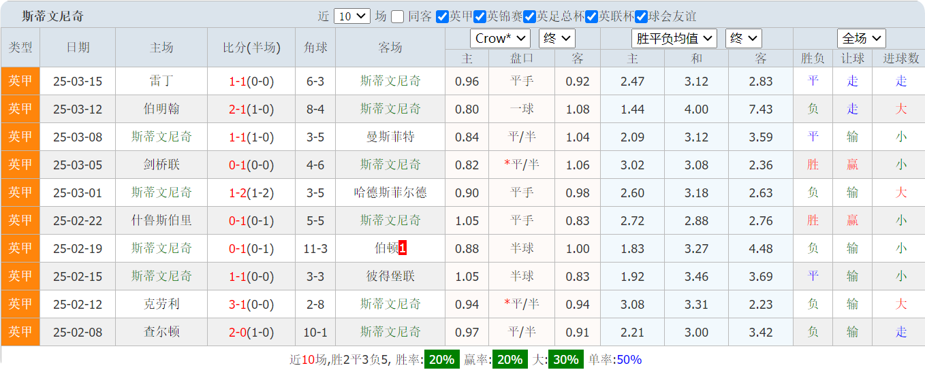
Task: Click the red card badge next to 伯顿
Action: [403, 248]
